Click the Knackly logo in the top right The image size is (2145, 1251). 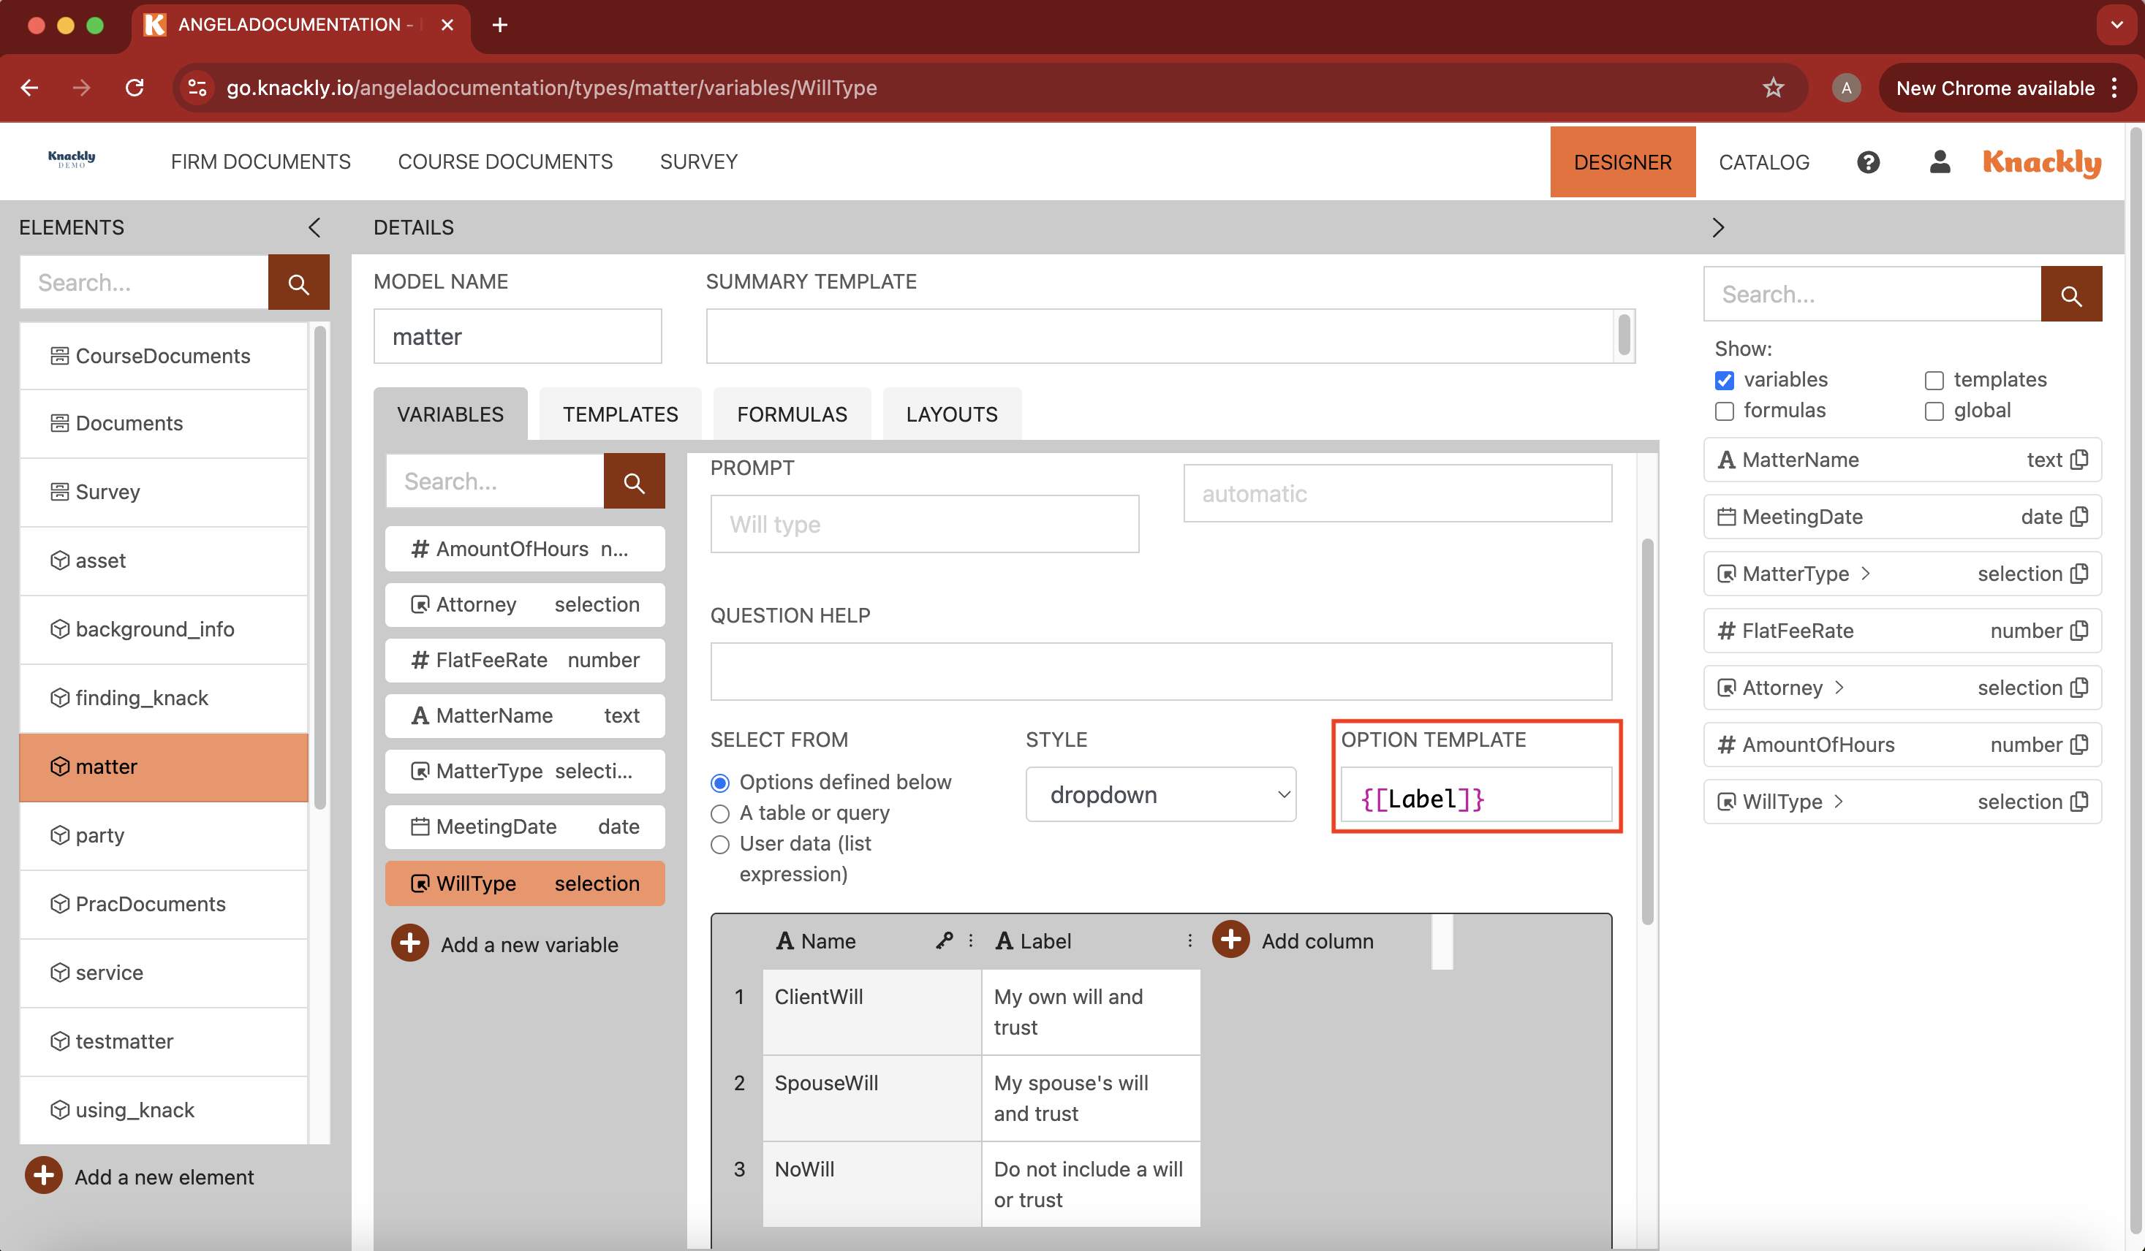(x=2040, y=162)
